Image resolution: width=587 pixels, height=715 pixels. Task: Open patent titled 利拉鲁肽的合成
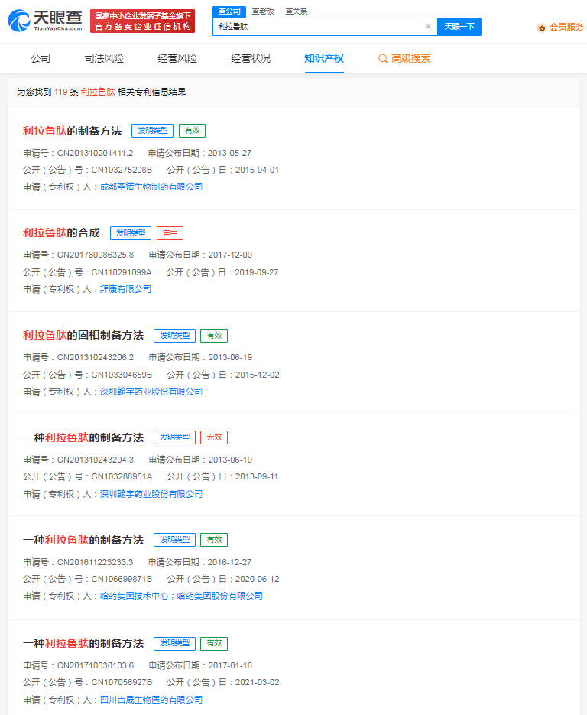61,233
